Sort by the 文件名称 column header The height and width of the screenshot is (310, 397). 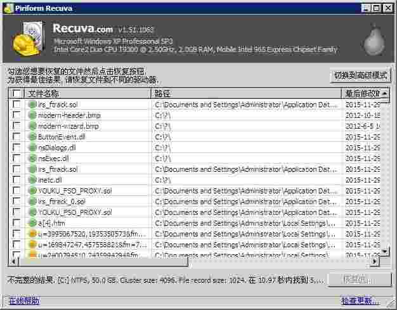click(x=88, y=94)
